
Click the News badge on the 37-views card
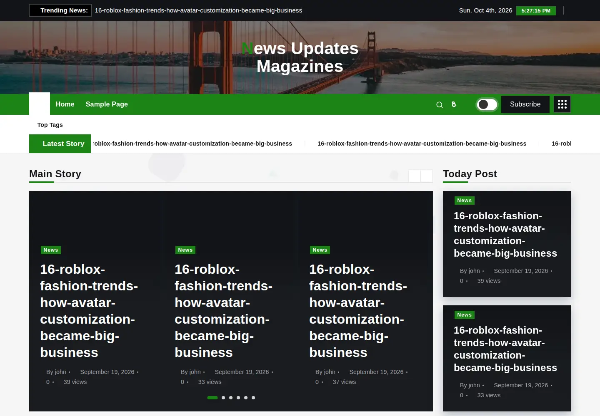(x=320, y=250)
